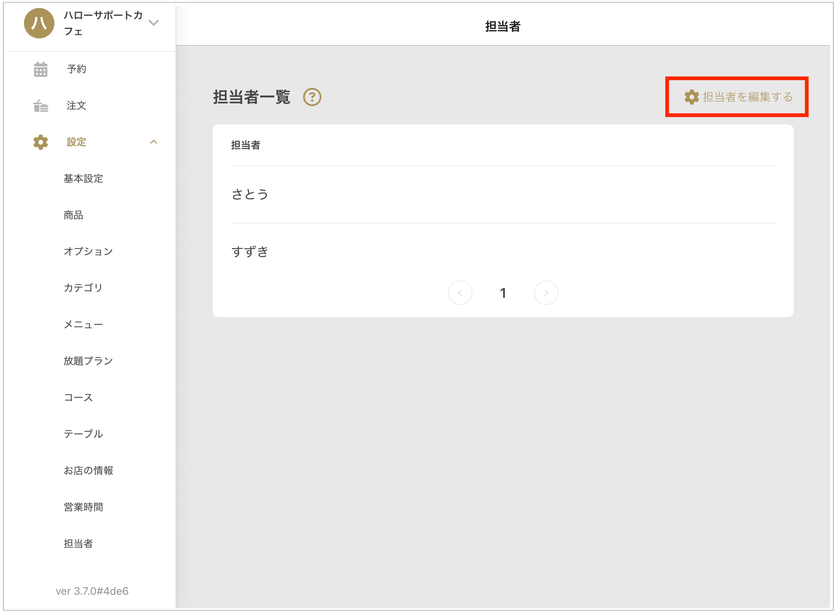Click the round ハ store avatar
Screen dimensions: 836x613
39,24
